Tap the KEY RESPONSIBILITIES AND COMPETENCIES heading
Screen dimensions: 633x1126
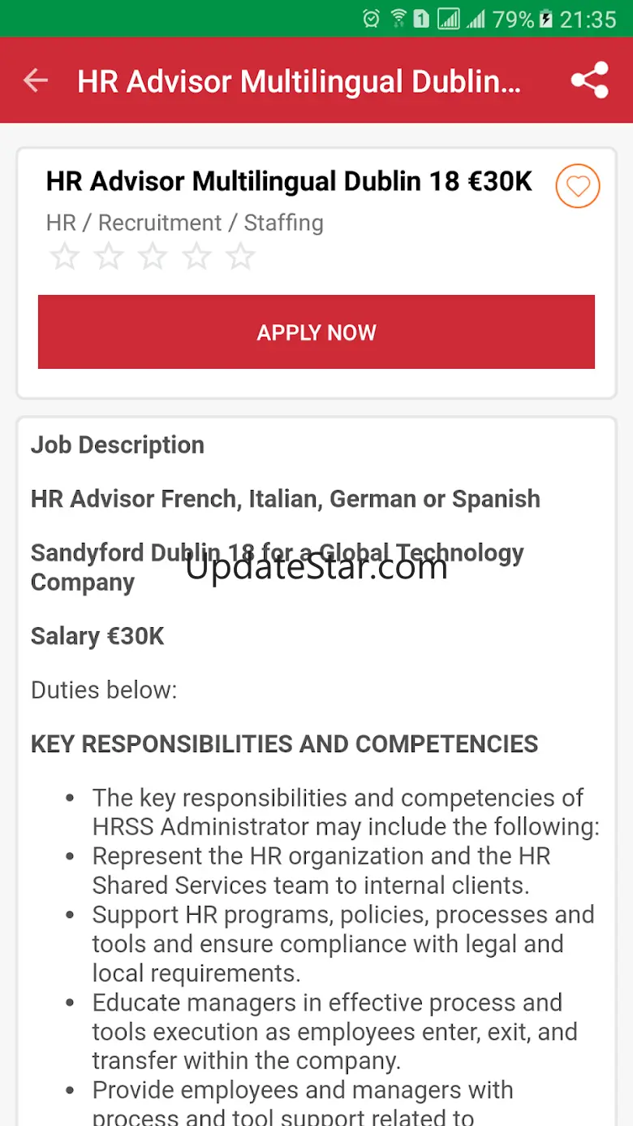click(x=284, y=743)
